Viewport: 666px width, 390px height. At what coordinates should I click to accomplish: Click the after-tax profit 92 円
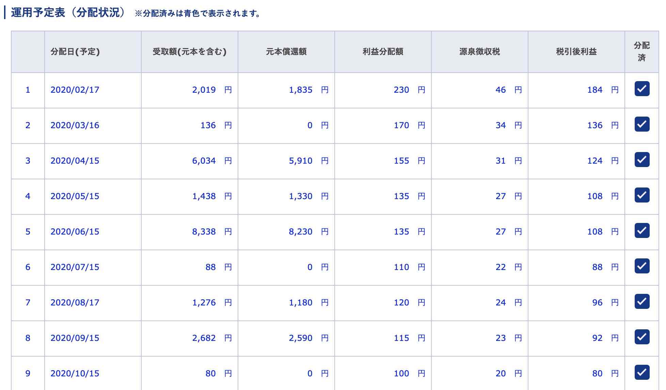[x=605, y=338]
